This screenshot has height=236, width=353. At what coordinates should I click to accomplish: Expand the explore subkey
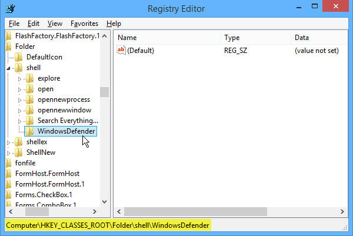click(x=19, y=79)
